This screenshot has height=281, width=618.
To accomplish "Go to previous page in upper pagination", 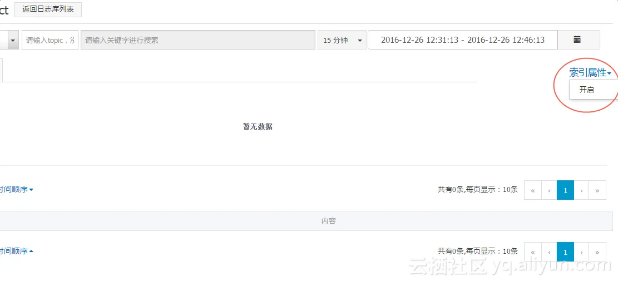I will tap(549, 190).
